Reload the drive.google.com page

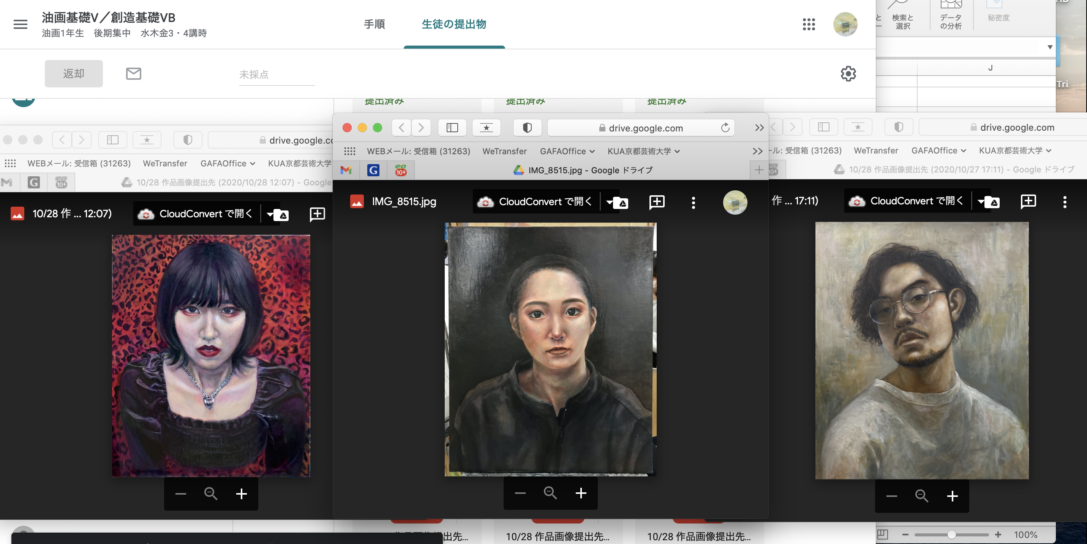click(x=725, y=128)
